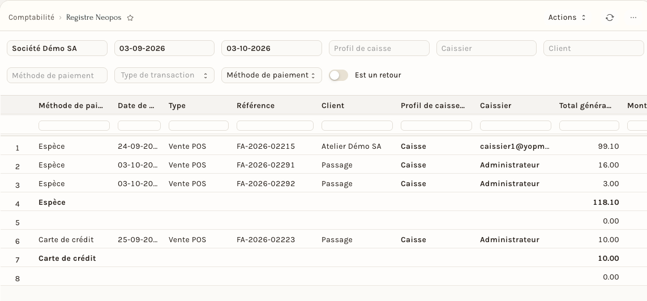647x301 pixels.
Task: Go to Comptabilité breadcrumb
Action: click(x=31, y=18)
